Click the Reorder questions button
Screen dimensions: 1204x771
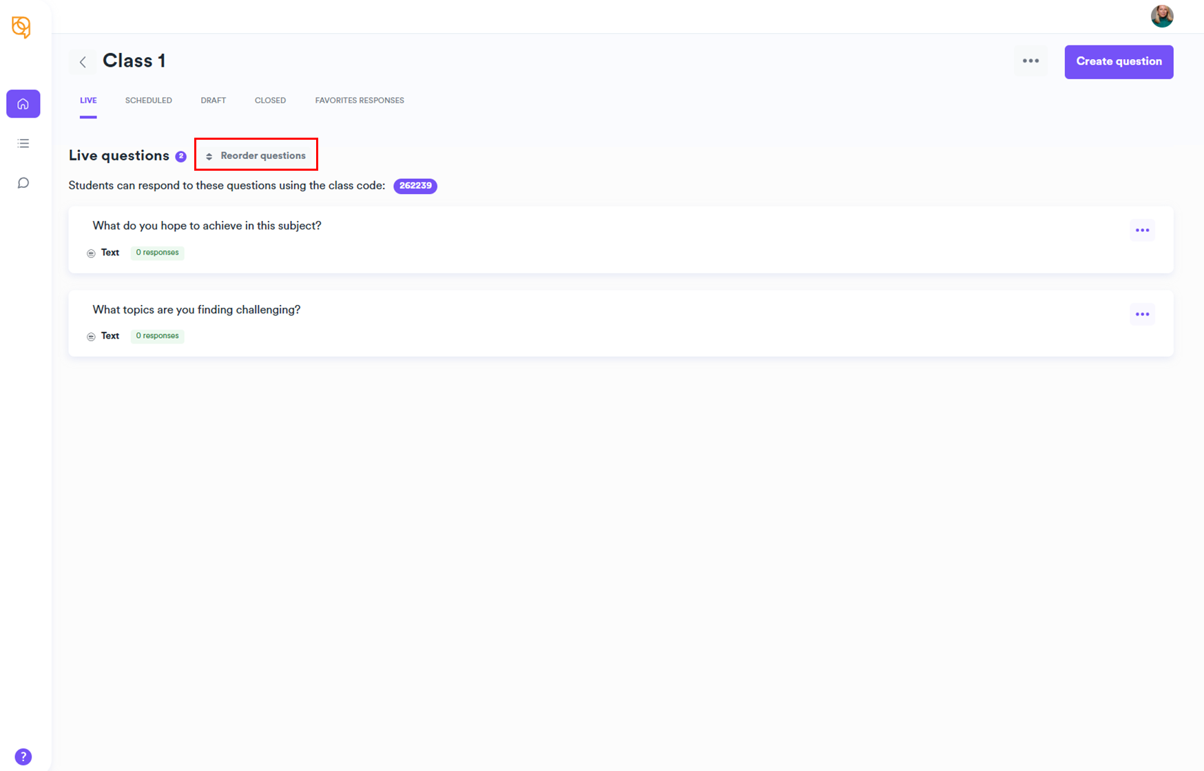click(x=256, y=156)
